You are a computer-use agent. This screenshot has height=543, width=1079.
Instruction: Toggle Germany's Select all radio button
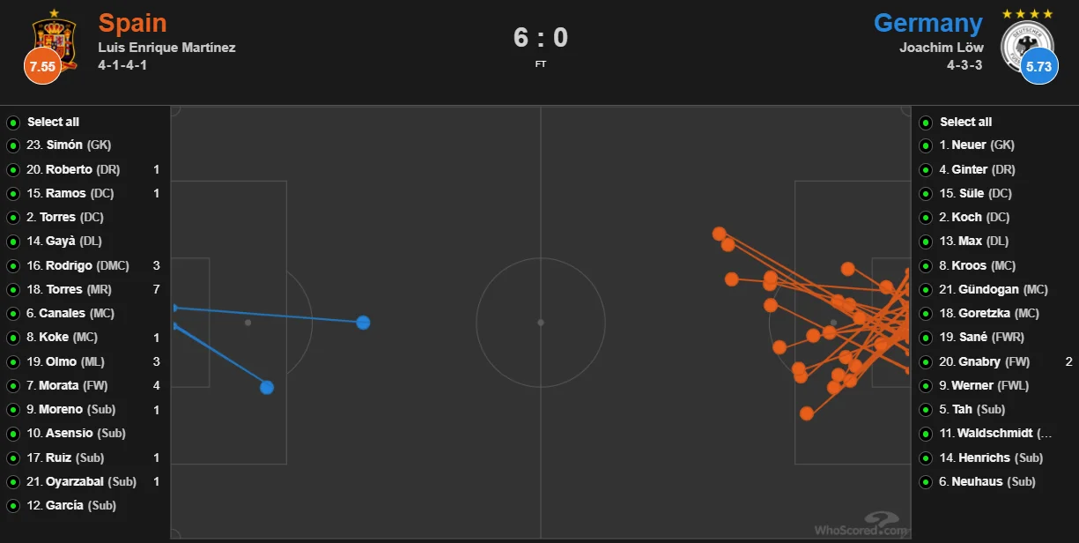(926, 123)
